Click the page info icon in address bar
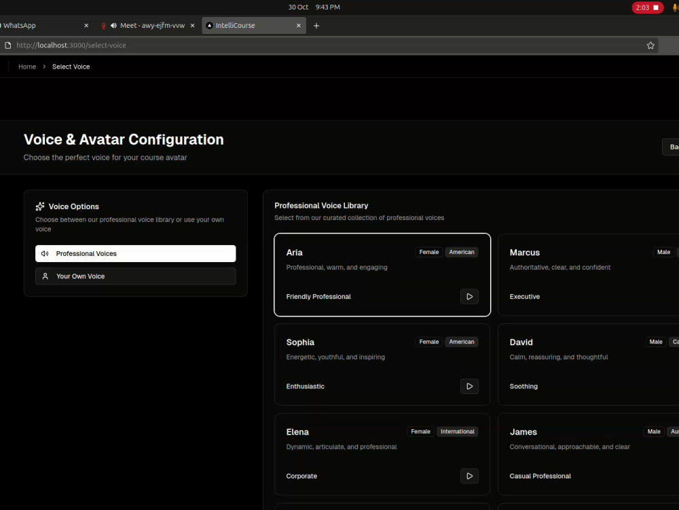Viewport: 679px width, 510px height. click(7, 45)
